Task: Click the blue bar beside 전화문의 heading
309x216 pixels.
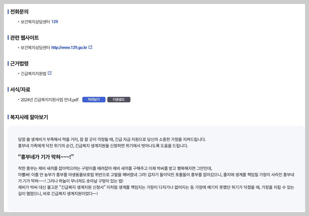Action: click(x=7, y=12)
